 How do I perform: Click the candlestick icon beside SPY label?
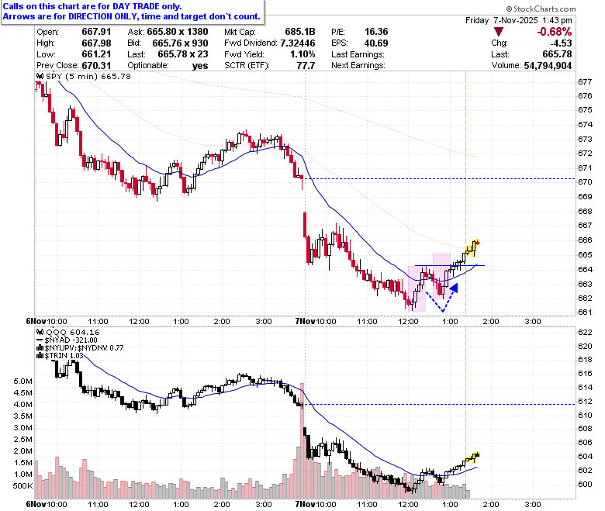pos(40,76)
